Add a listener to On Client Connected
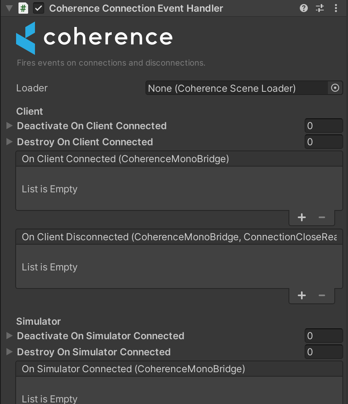The image size is (348, 404). [302, 217]
